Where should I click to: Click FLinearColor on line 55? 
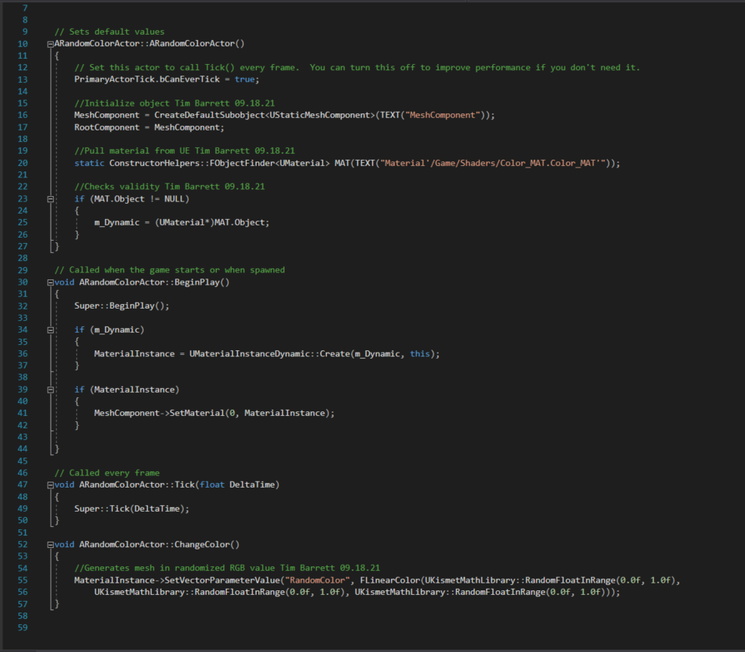pyautogui.click(x=390, y=580)
